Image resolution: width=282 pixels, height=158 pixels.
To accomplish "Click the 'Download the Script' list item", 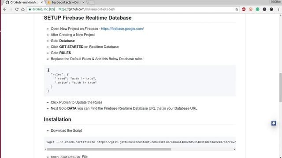I will (x=66, y=131).
